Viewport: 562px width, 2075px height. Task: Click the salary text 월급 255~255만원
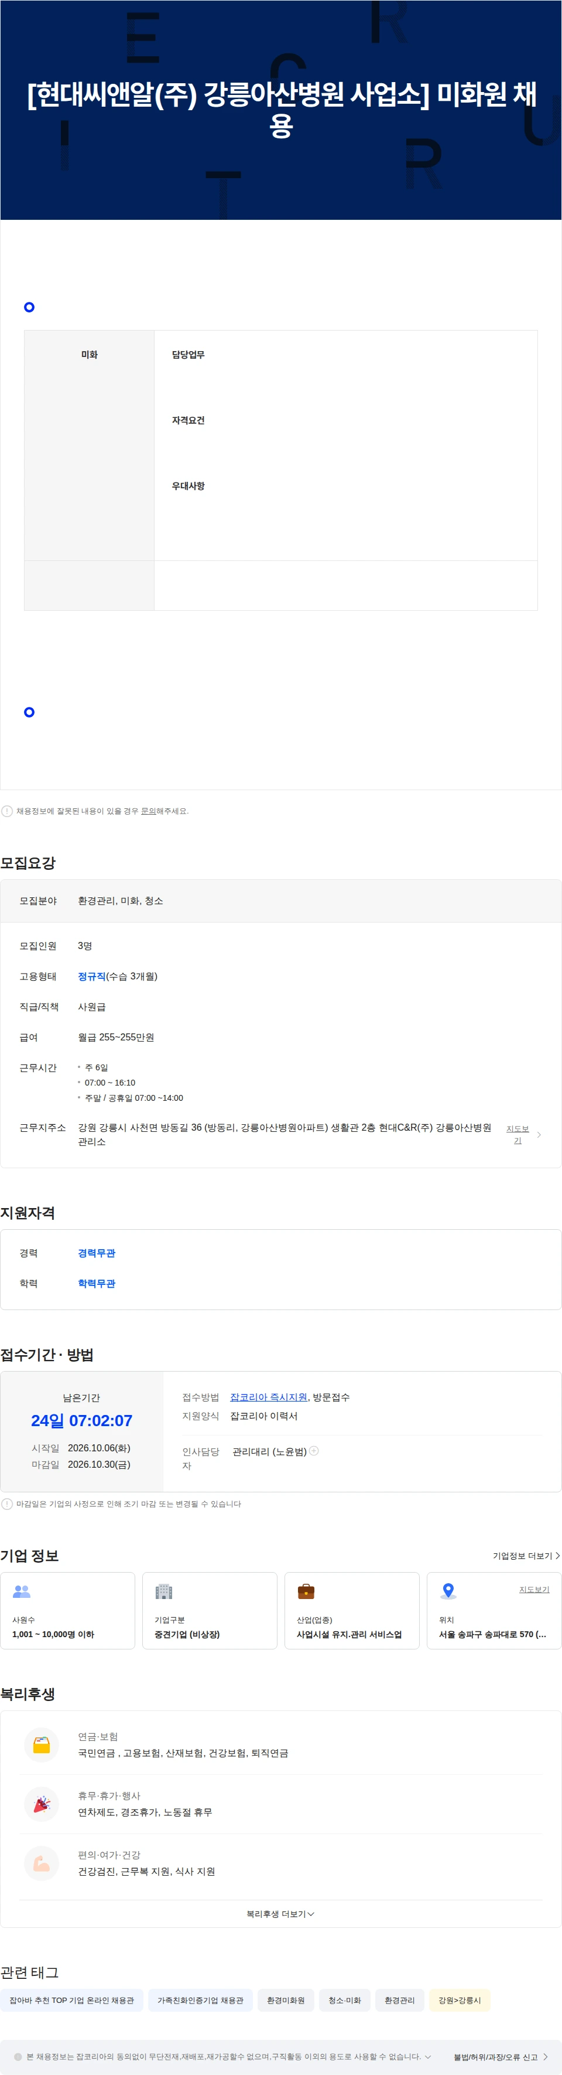[116, 1037]
